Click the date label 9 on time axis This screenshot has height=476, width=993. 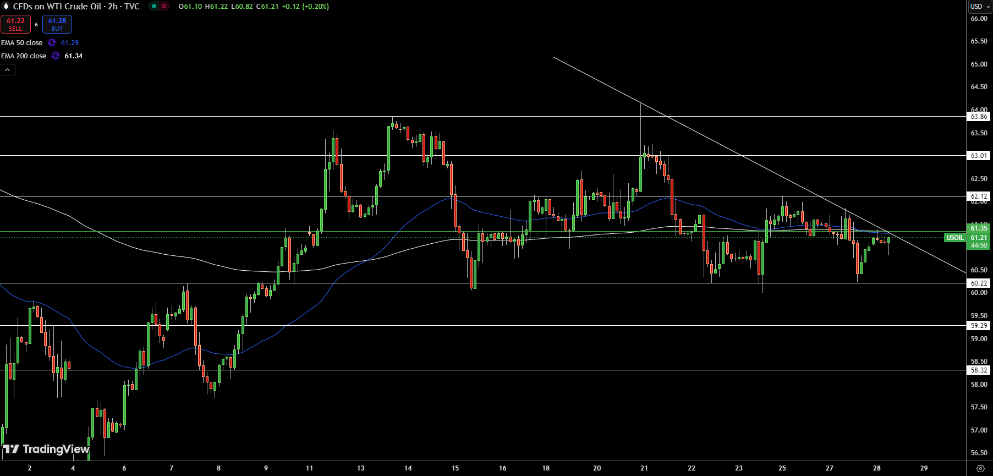click(266, 468)
